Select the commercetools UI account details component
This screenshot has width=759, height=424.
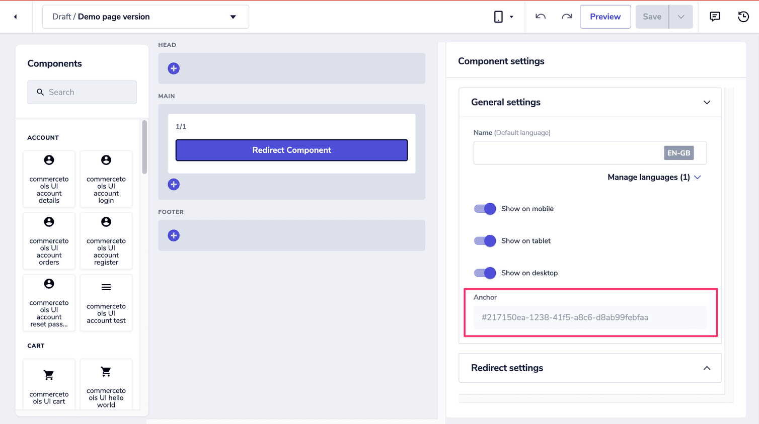click(x=49, y=179)
